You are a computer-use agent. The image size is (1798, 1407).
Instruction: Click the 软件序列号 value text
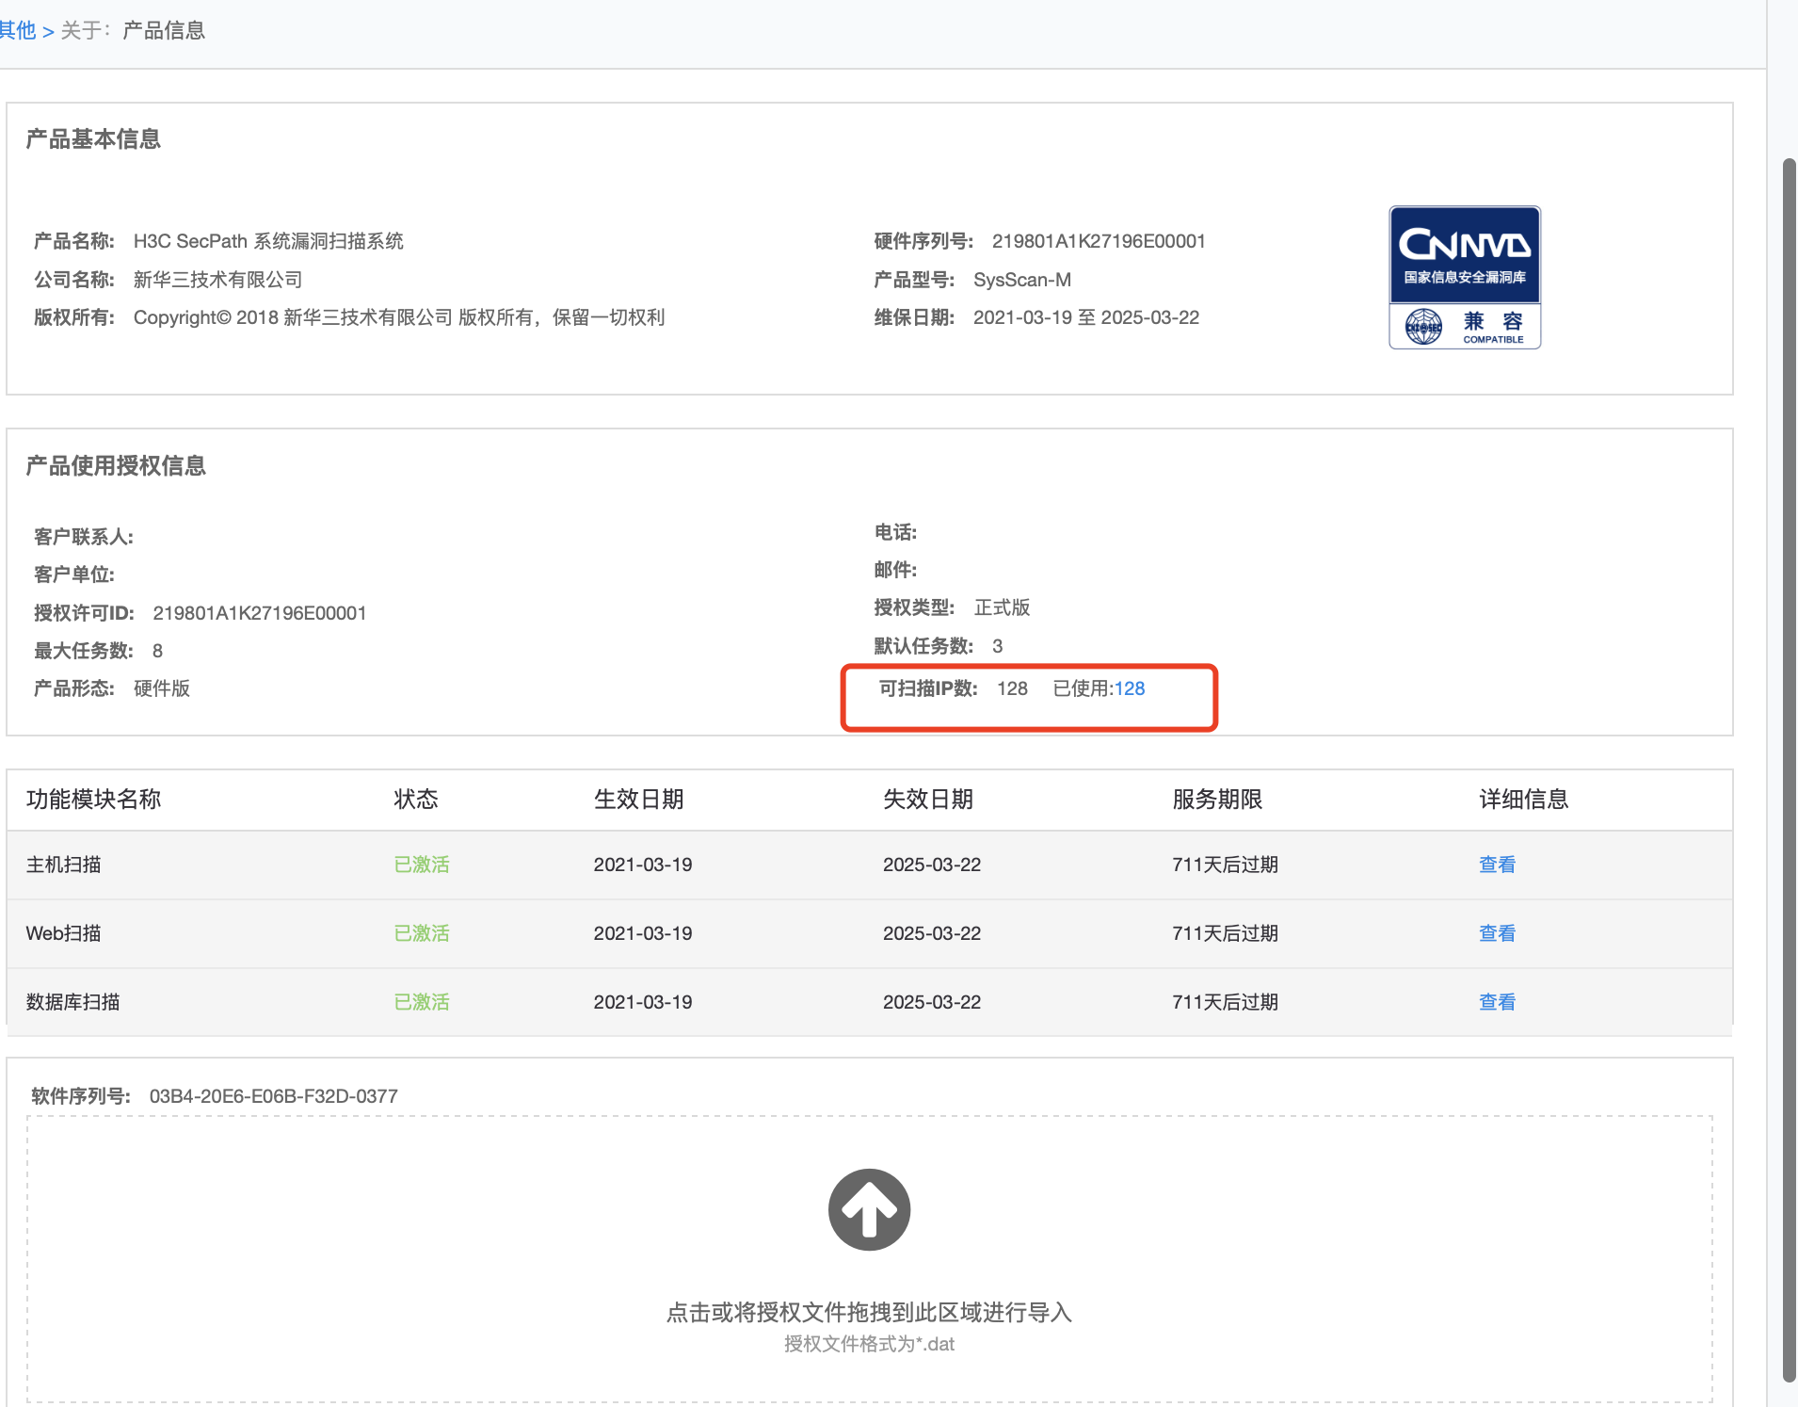pos(273,1096)
